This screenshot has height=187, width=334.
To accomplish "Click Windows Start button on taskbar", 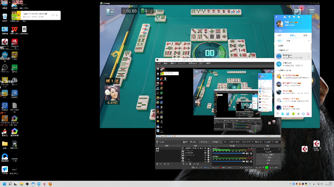I will [4, 184].
